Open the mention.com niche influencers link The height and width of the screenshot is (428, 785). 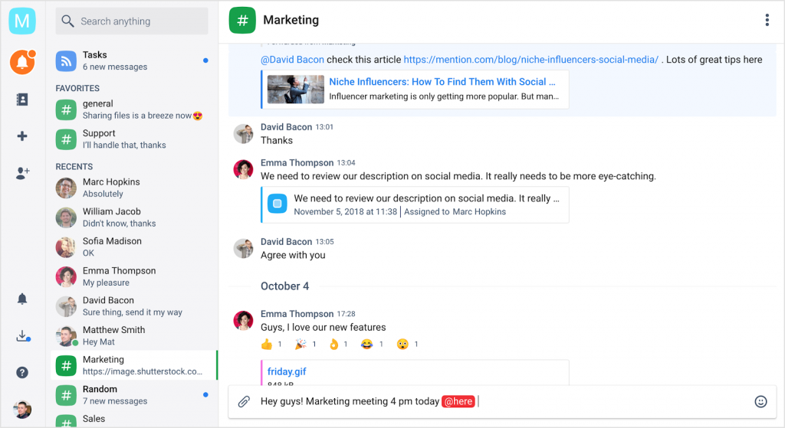tap(530, 60)
